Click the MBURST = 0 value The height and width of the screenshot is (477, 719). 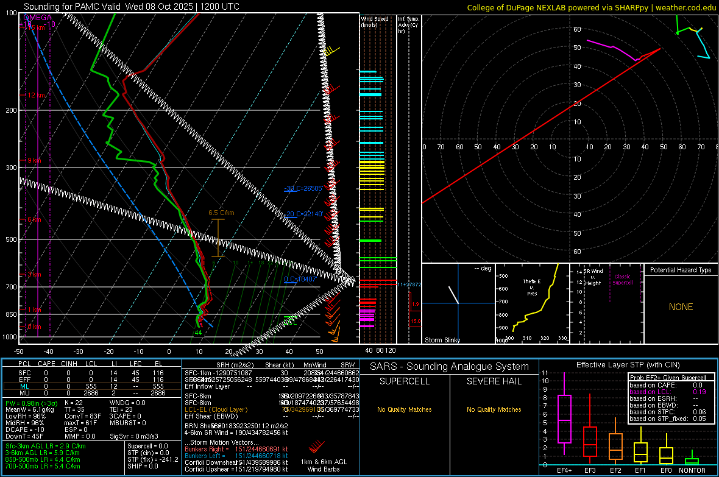click(x=127, y=423)
